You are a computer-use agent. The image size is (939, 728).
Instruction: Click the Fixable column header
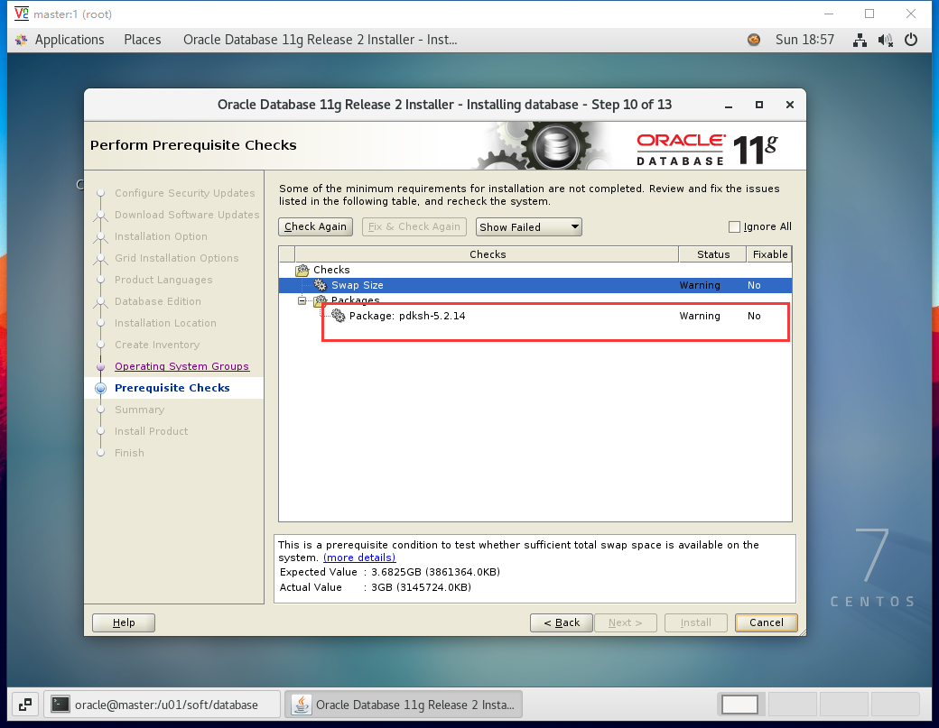[769, 254]
